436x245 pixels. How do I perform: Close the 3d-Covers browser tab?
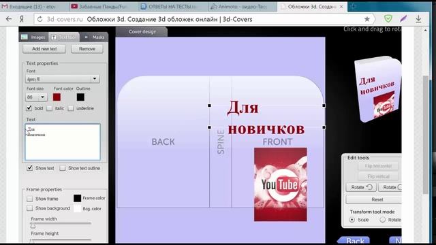[341, 7]
